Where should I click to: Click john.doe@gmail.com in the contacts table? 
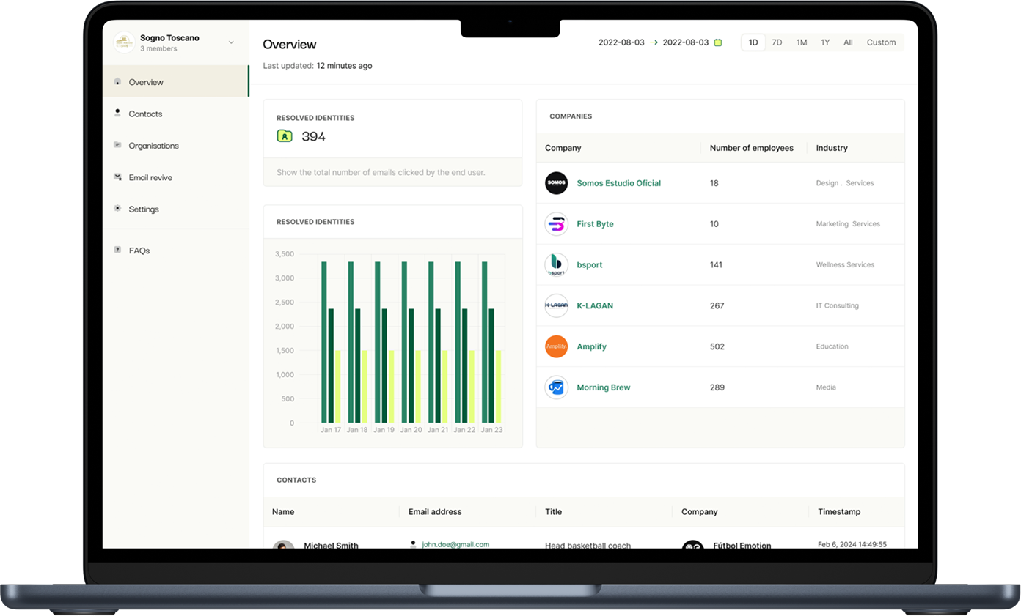click(454, 544)
